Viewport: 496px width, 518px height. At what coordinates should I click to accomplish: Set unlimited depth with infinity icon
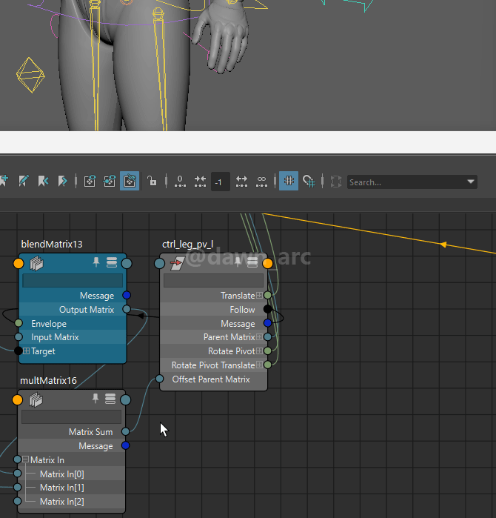tap(261, 181)
